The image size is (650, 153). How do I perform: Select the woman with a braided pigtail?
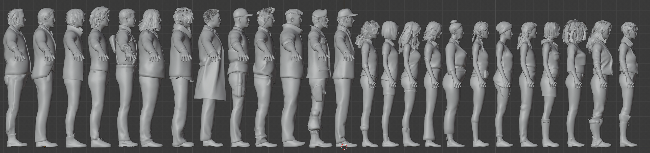pyautogui.click(x=480, y=83)
